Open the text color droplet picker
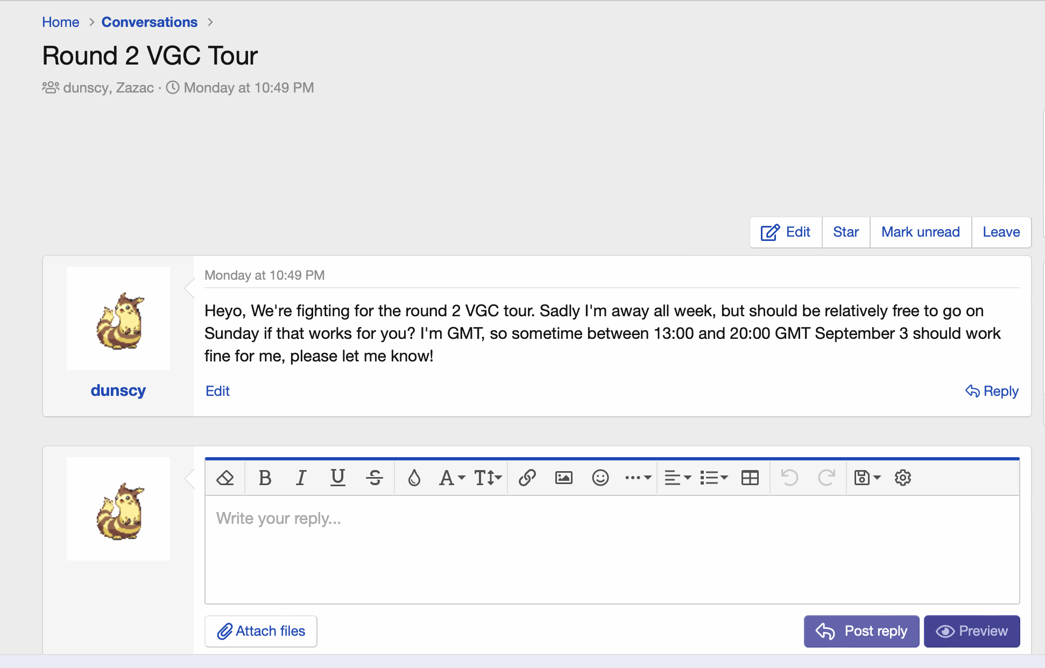This screenshot has width=1045, height=668. tap(414, 478)
